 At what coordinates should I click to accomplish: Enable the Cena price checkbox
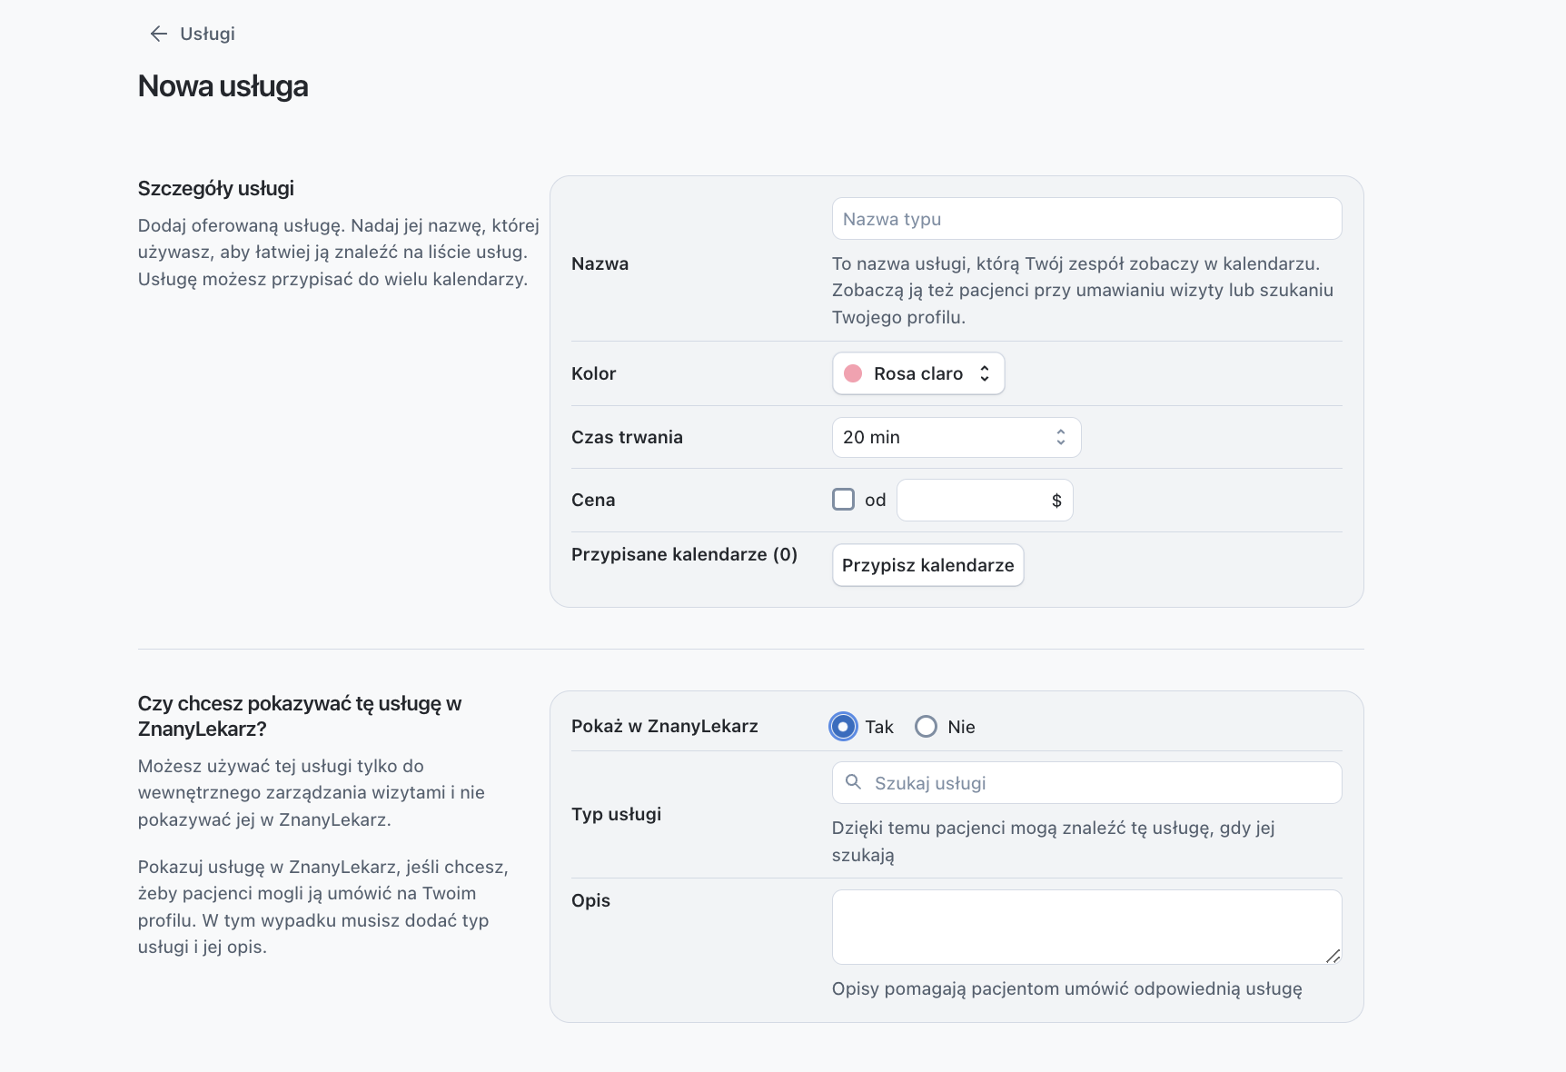[x=844, y=500]
